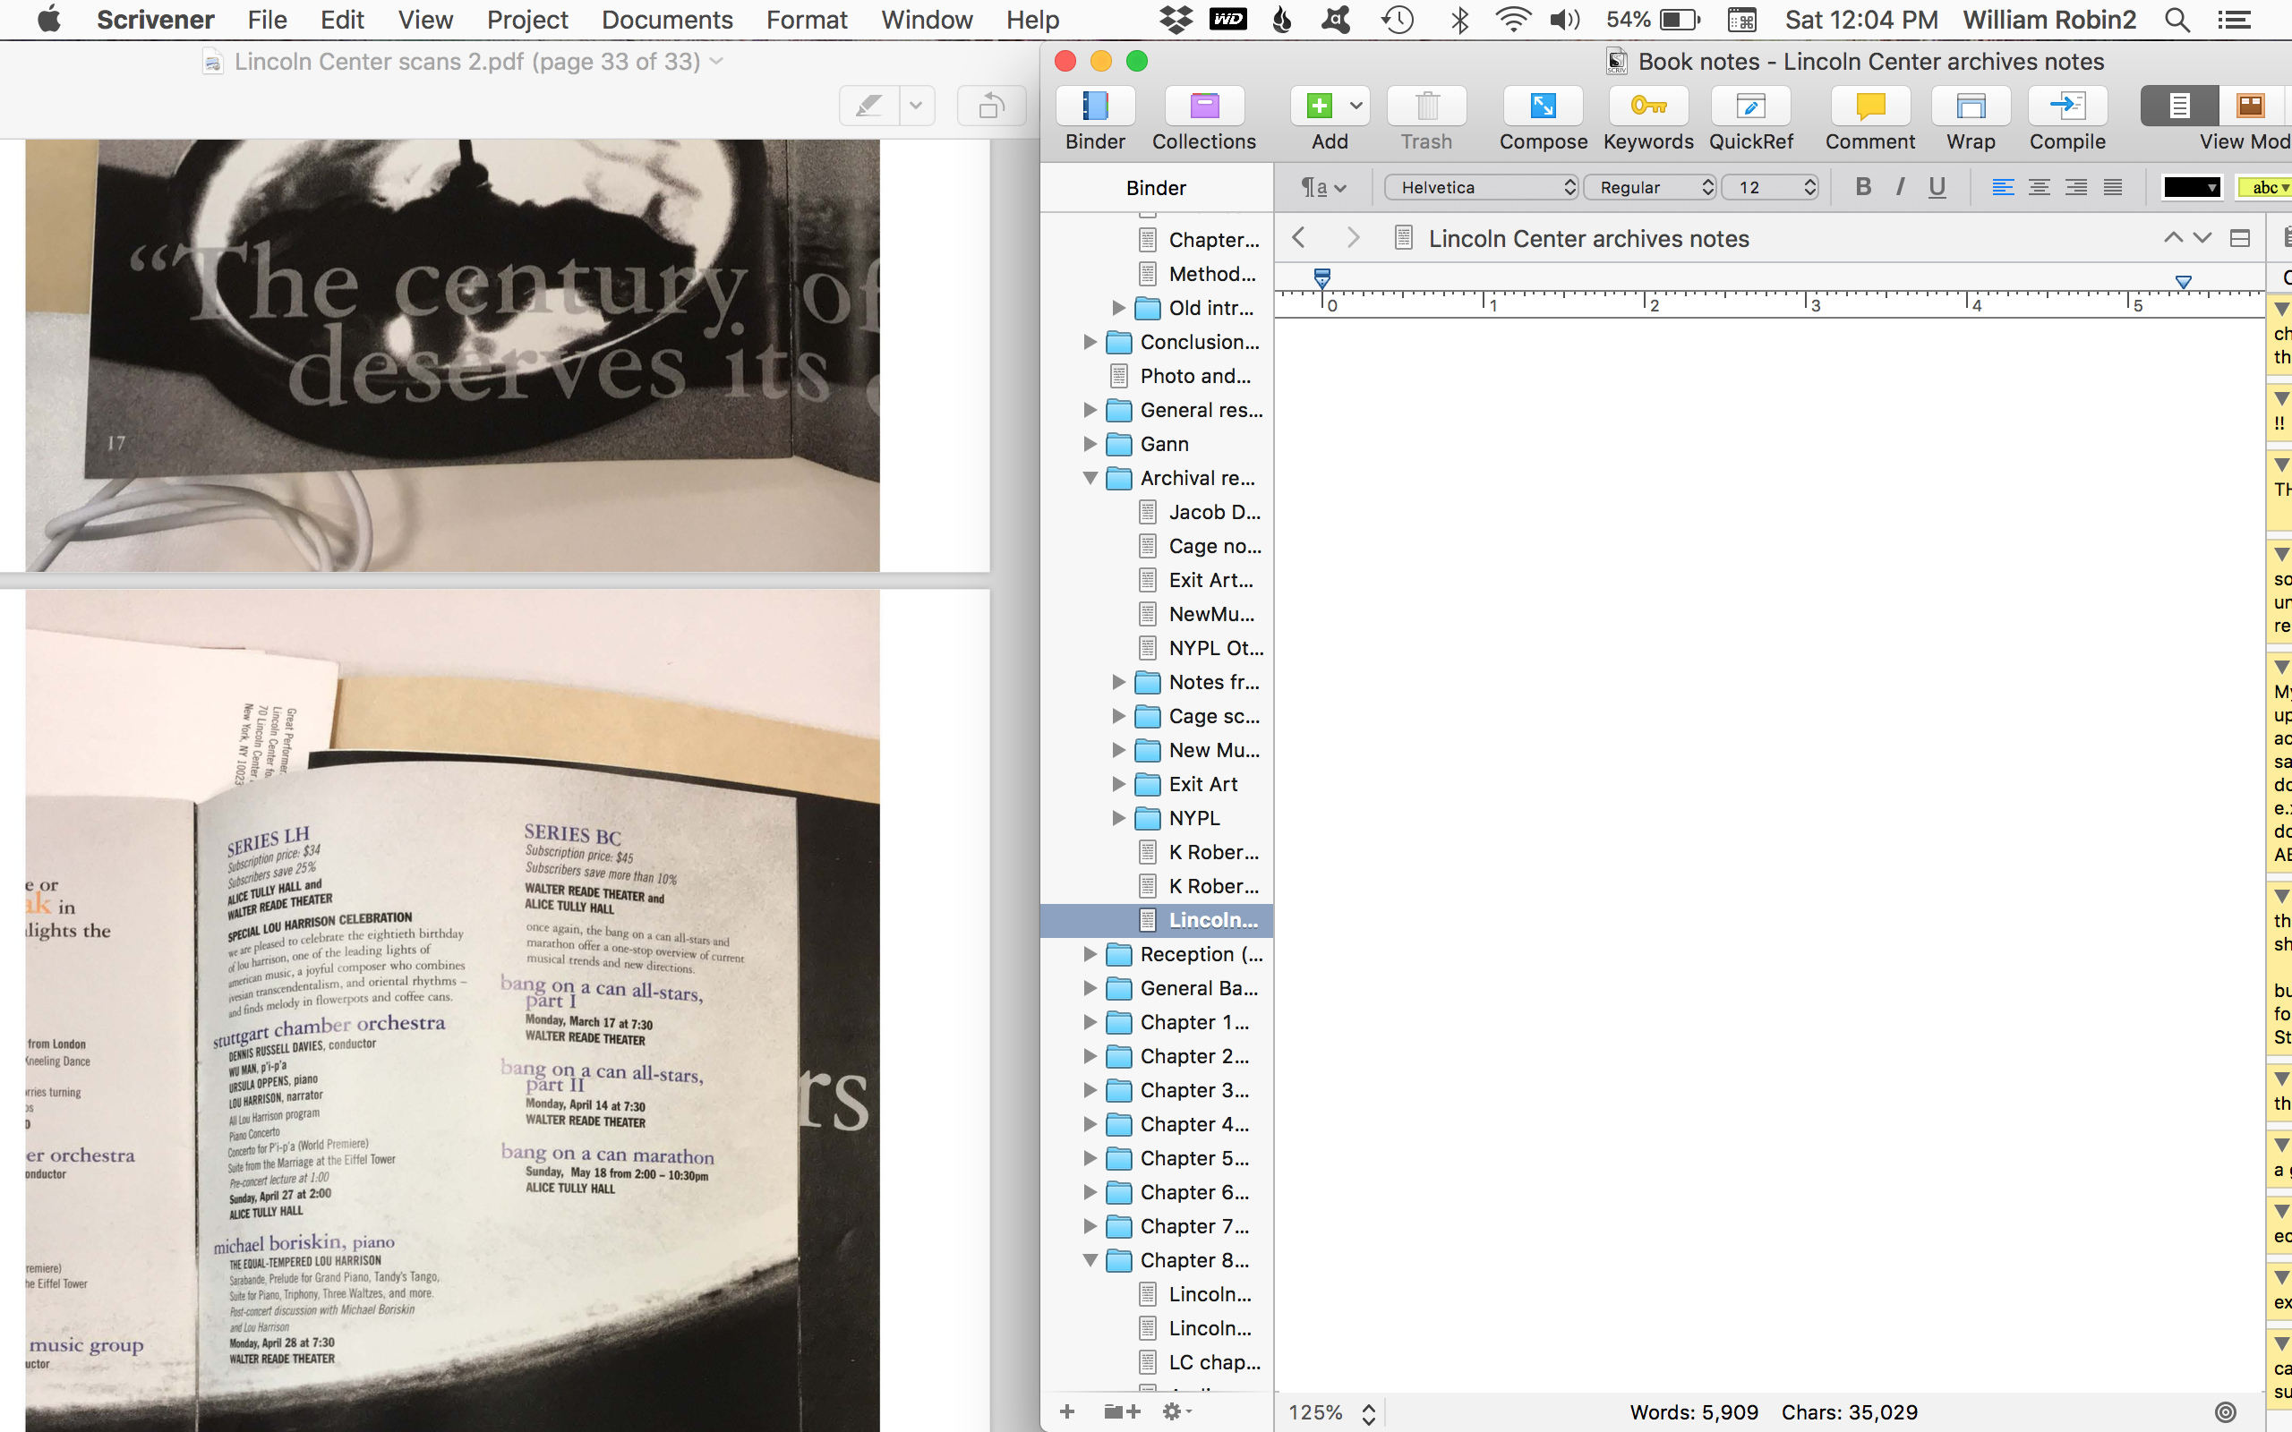The height and width of the screenshot is (1432, 2292).
Task: Switch to document view mode icon
Action: [x=2179, y=107]
